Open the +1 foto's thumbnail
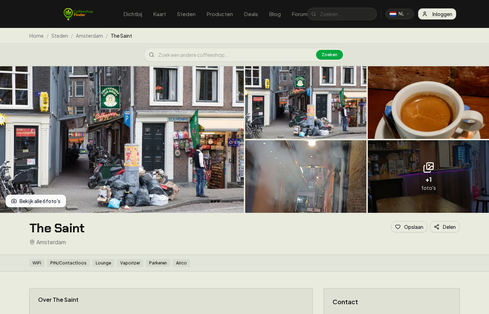The height and width of the screenshot is (314, 489). coord(428,177)
